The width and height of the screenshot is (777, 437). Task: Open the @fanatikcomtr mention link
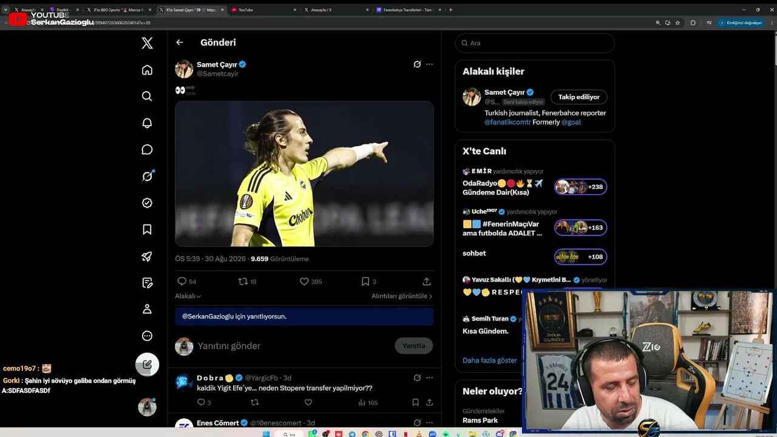(x=508, y=122)
